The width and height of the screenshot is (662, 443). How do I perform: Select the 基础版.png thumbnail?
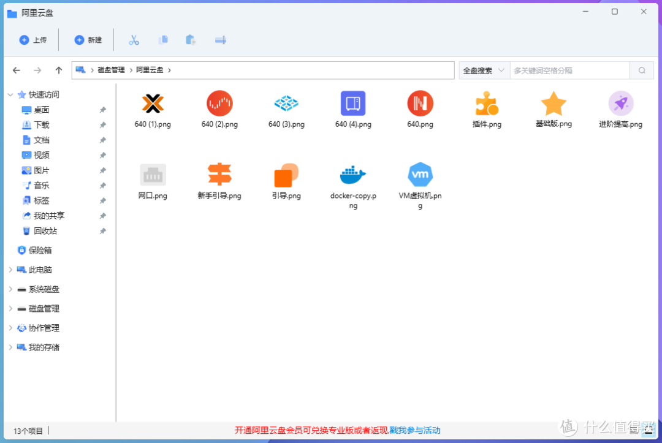click(554, 105)
